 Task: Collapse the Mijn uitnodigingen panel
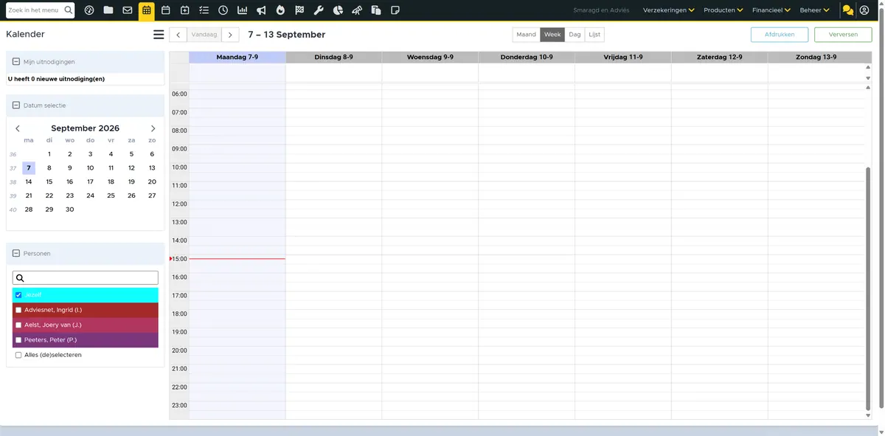(x=16, y=62)
